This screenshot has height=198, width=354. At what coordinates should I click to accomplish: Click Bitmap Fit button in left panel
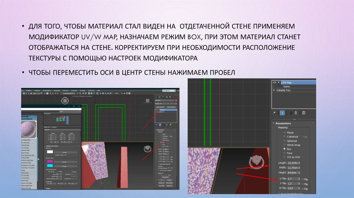pyautogui.click(x=162, y=183)
